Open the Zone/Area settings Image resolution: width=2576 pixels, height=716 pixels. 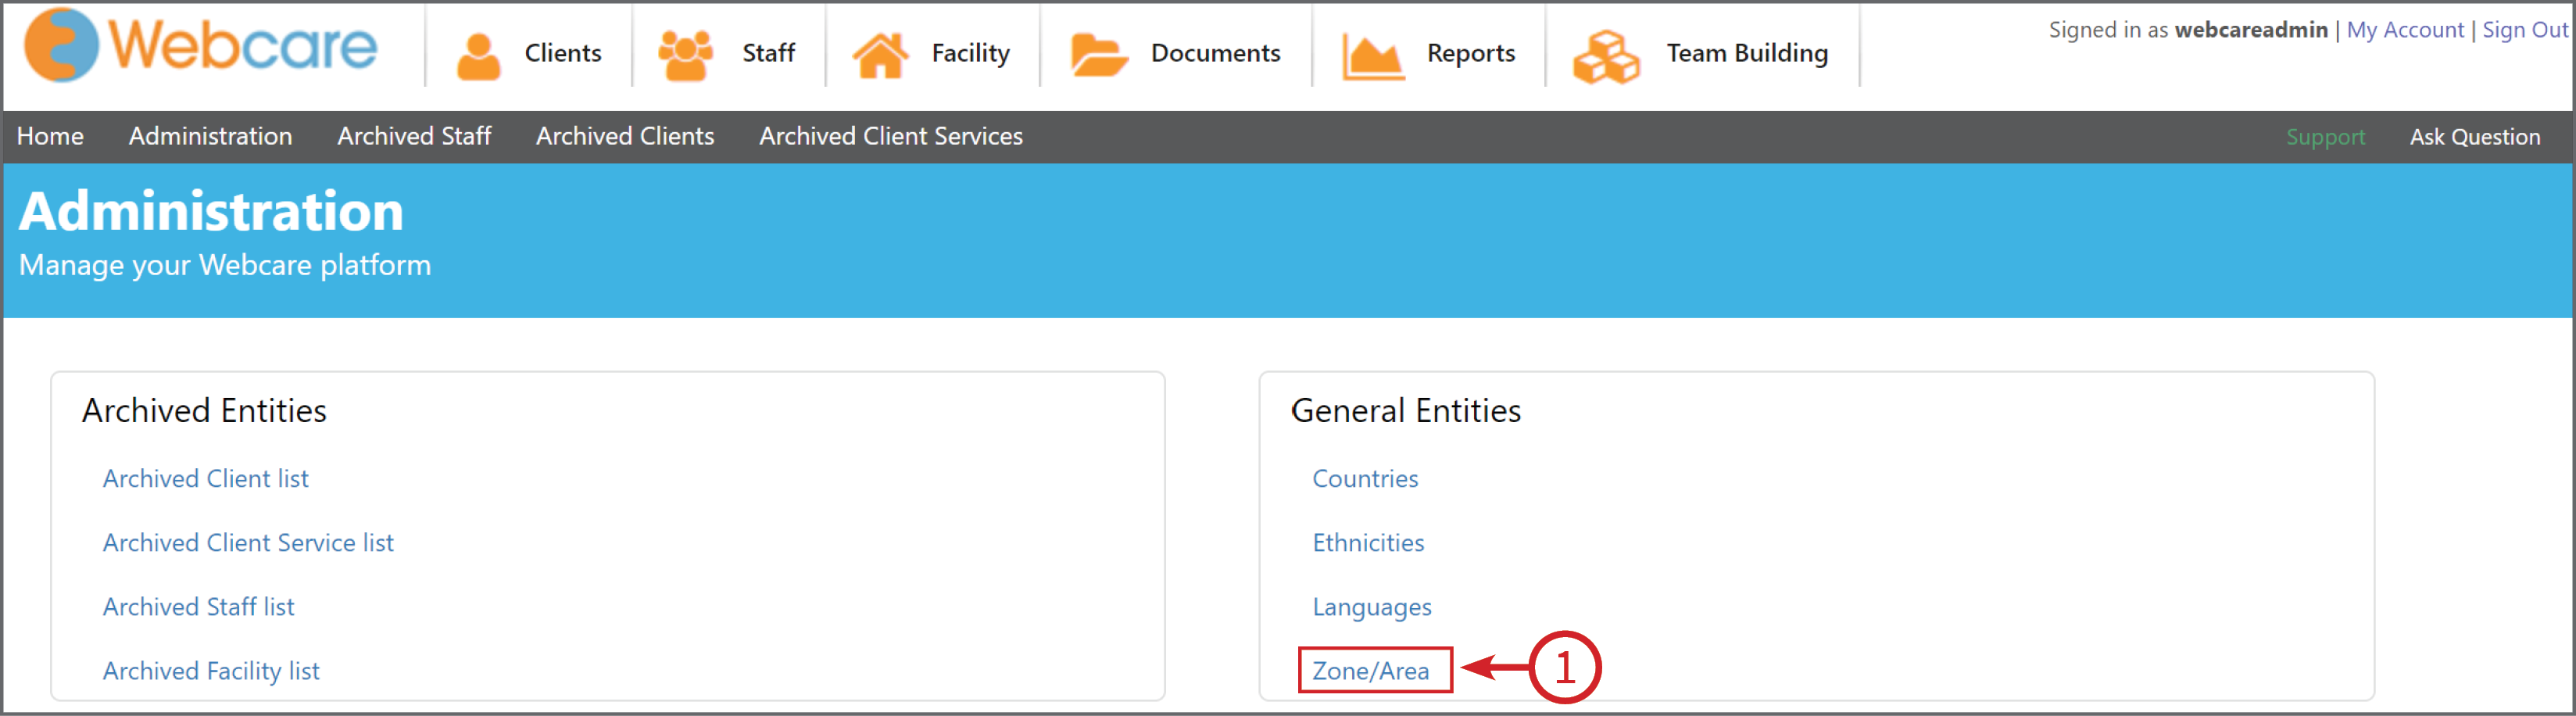[x=1371, y=670]
